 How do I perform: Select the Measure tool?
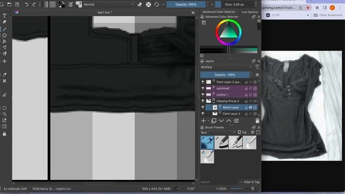[4, 95]
